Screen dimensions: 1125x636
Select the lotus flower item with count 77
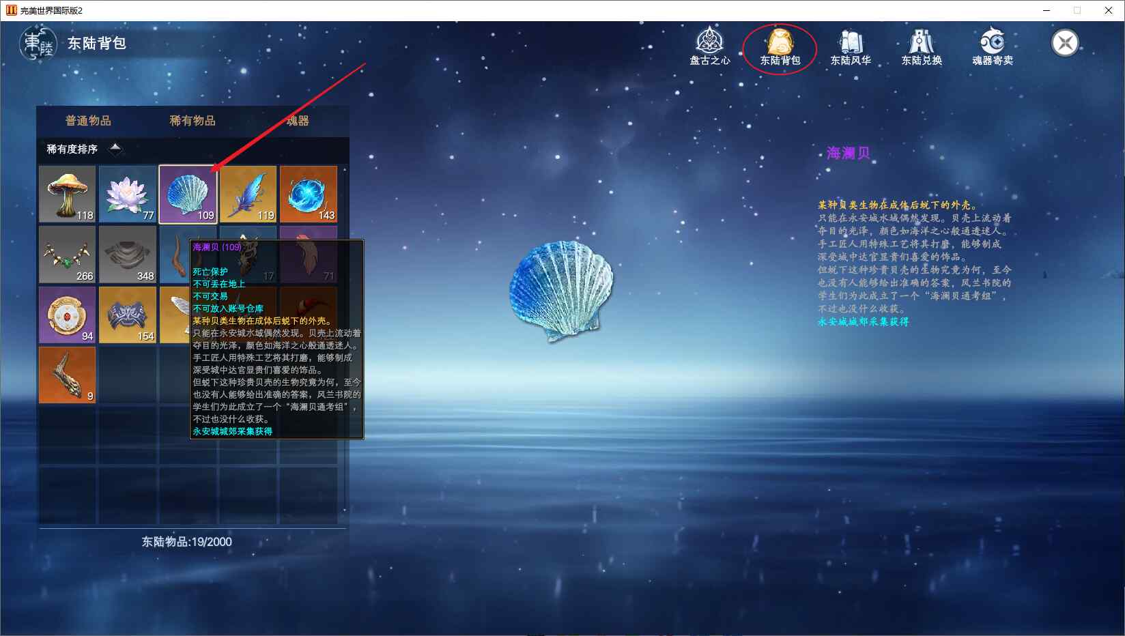coord(128,194)
